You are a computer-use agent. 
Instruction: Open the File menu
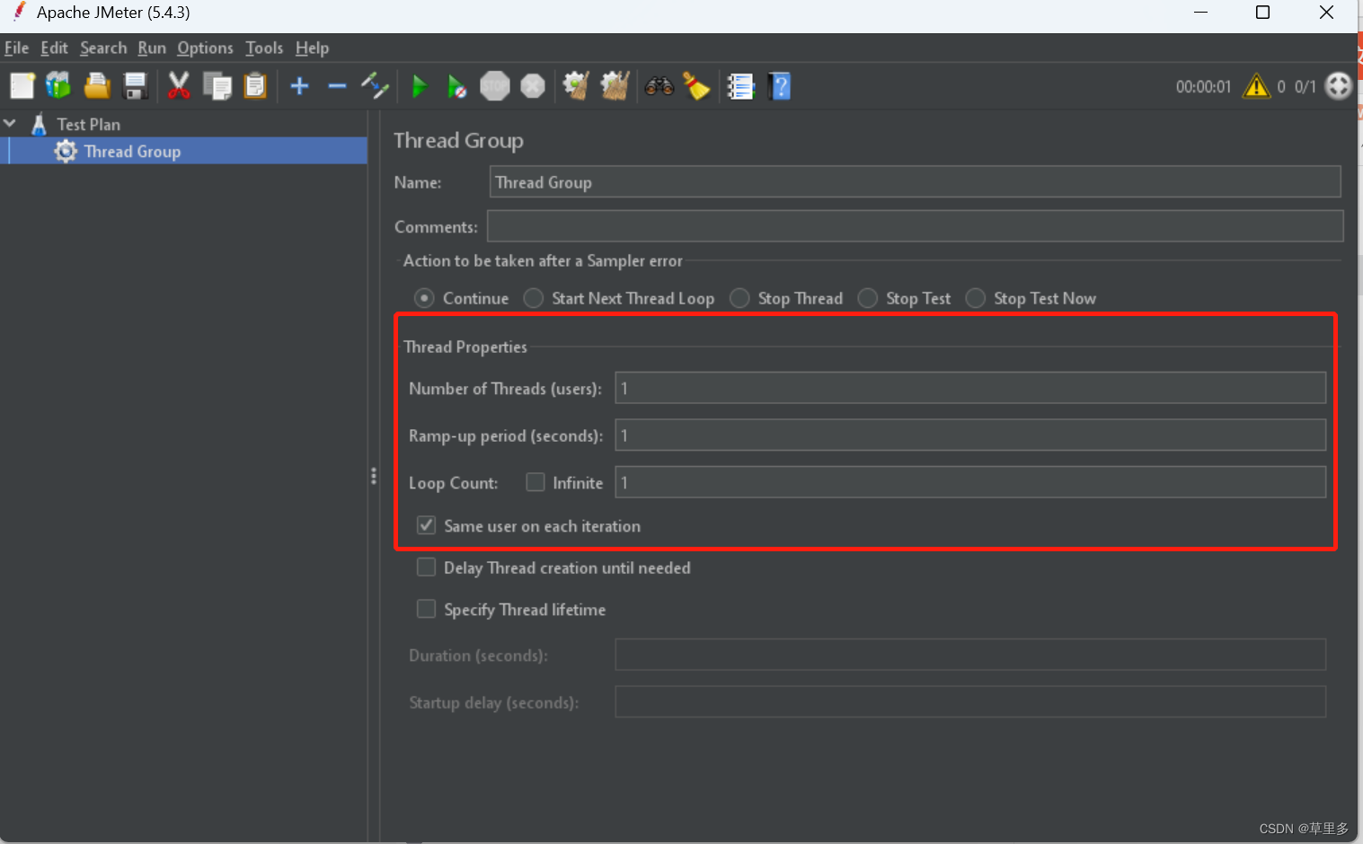pos(16,48)
